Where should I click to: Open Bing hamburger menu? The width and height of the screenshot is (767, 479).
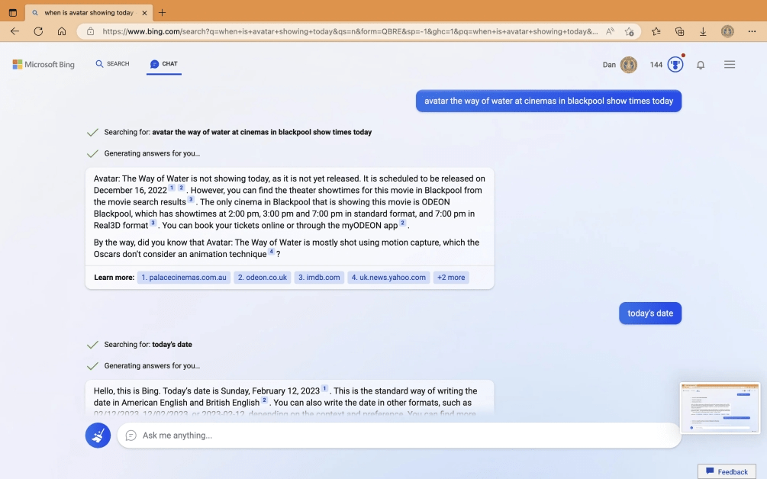point(730,65)
